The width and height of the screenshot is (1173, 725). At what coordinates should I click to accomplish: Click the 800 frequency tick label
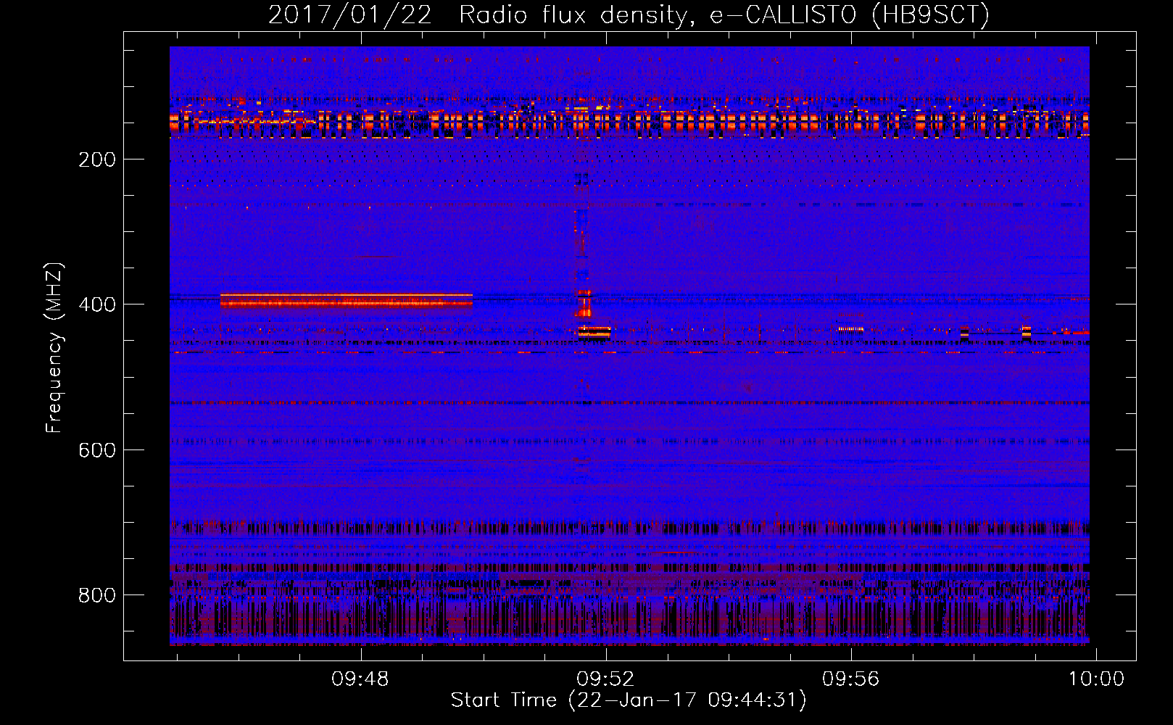click(x=97, y=595)
